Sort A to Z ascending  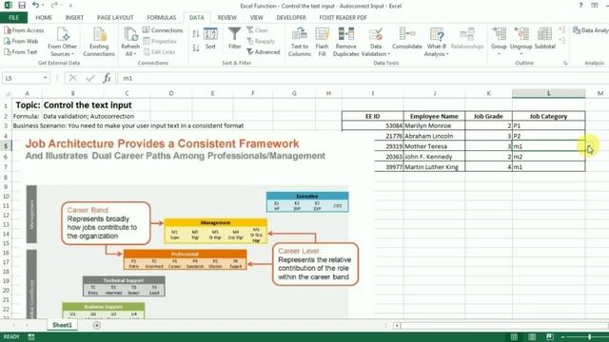(196, 34)
